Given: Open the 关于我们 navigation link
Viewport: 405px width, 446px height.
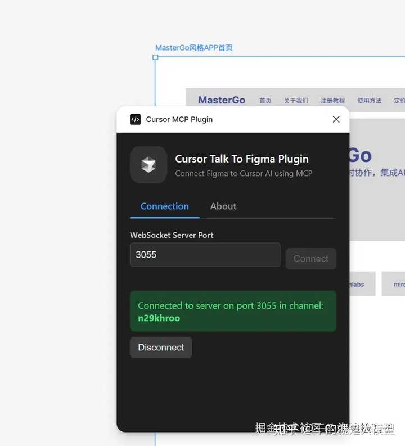Looking at the screenshot, I should pyautogui.click(x=296, y=101).
